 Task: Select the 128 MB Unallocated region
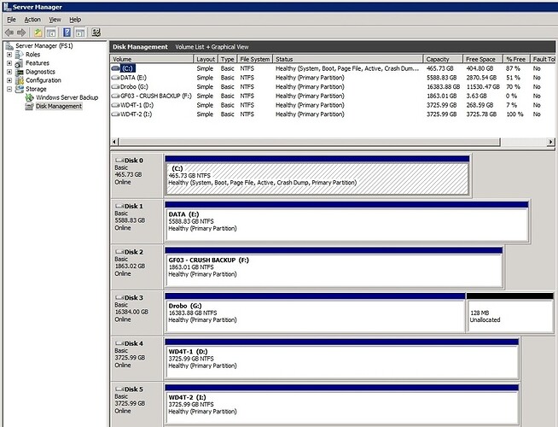[510, 316]
